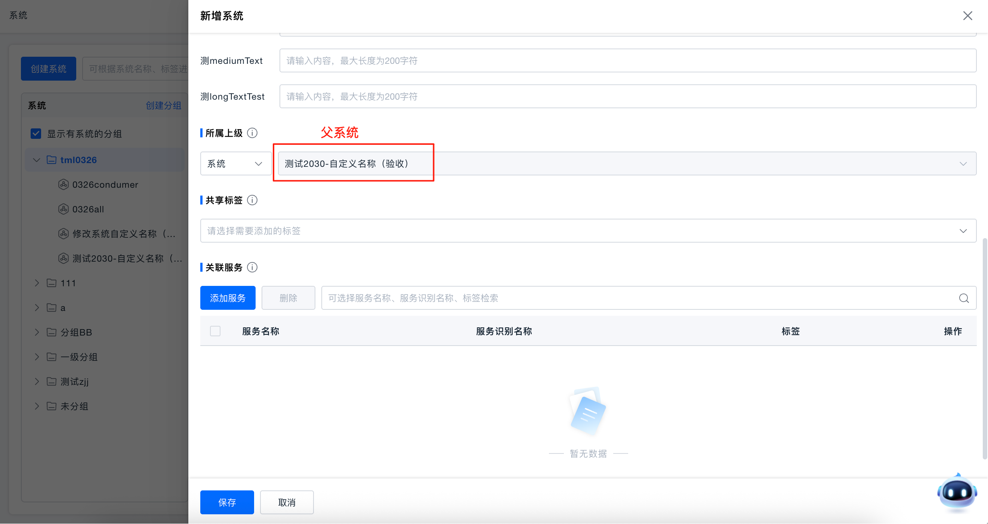
Task: Collapse the tml0326 group
Action: (x=37, y=160)
